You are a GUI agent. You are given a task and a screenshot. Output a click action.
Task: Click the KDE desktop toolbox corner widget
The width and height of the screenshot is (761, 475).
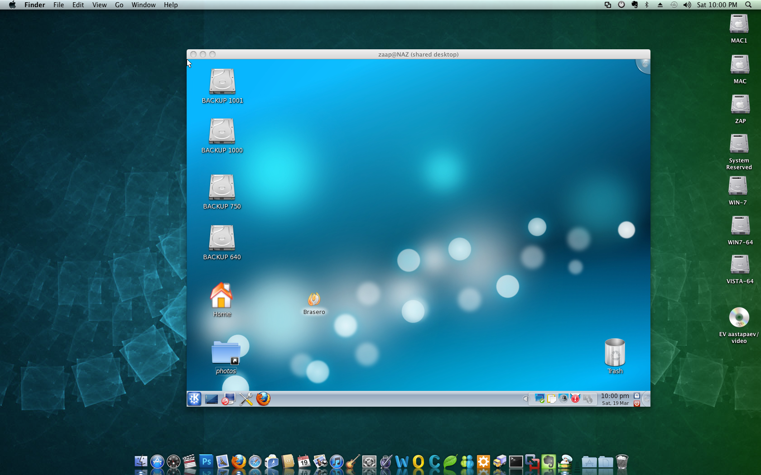click(644, 66)
